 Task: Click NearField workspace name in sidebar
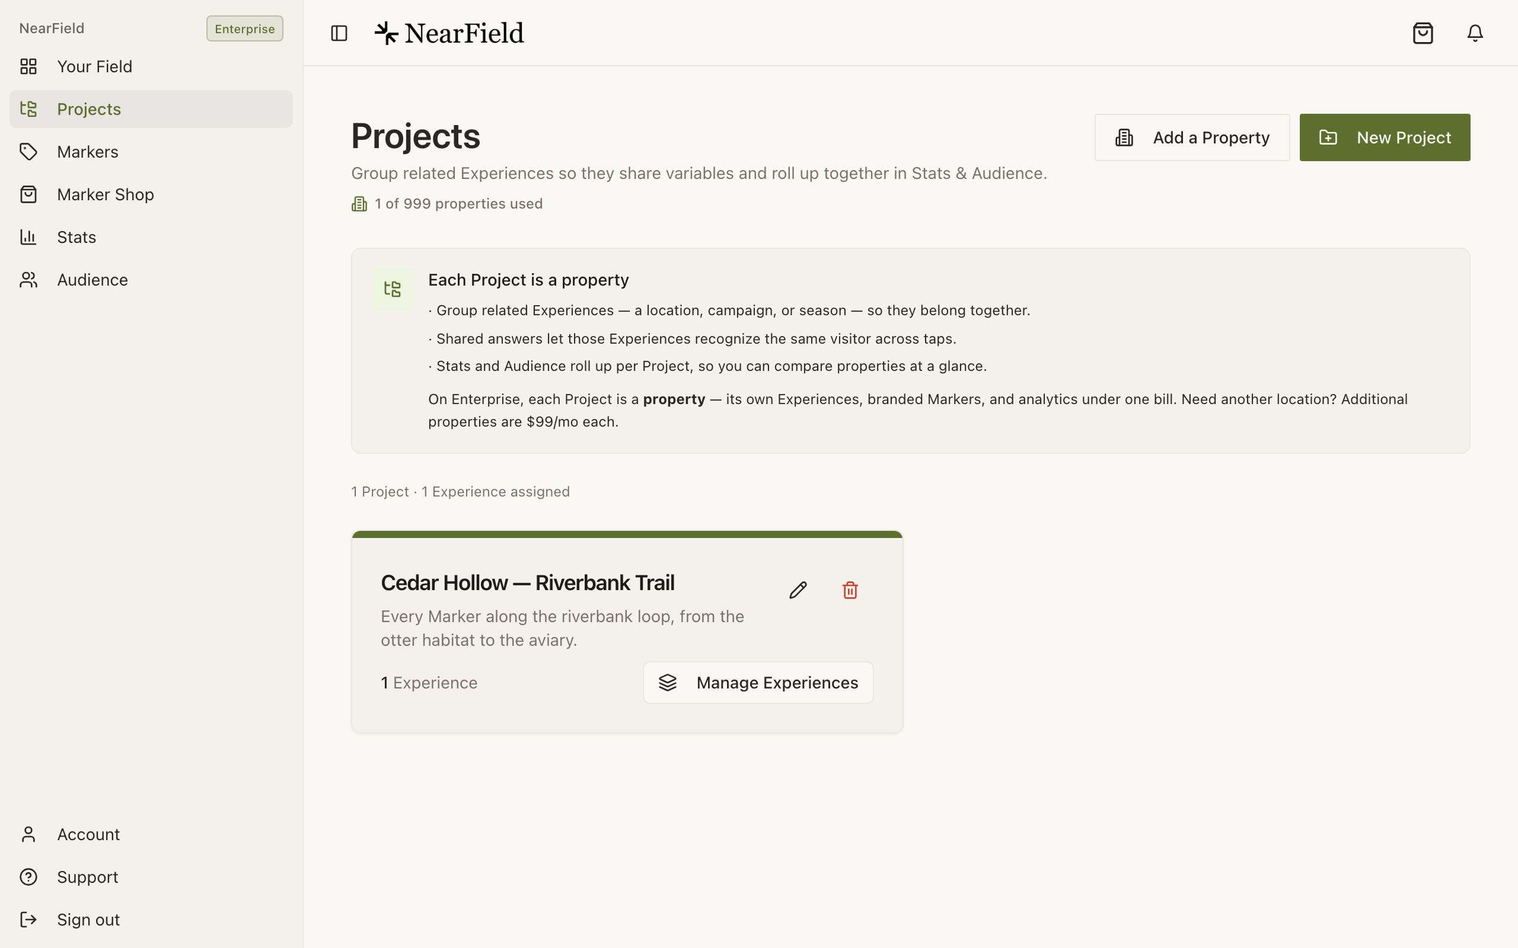[52, 28]
